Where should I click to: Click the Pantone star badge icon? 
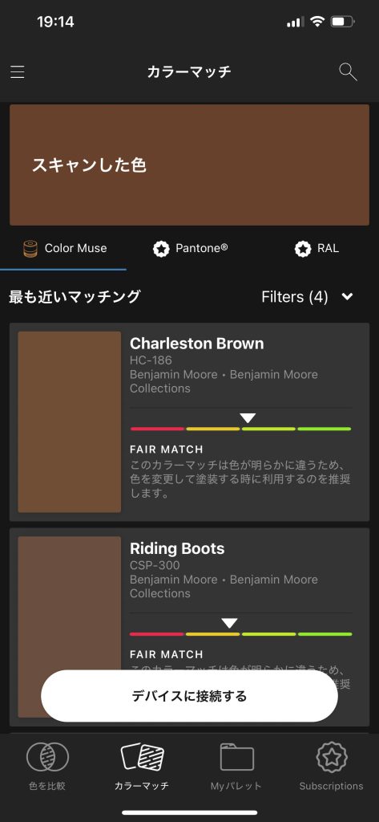(161, 249)
